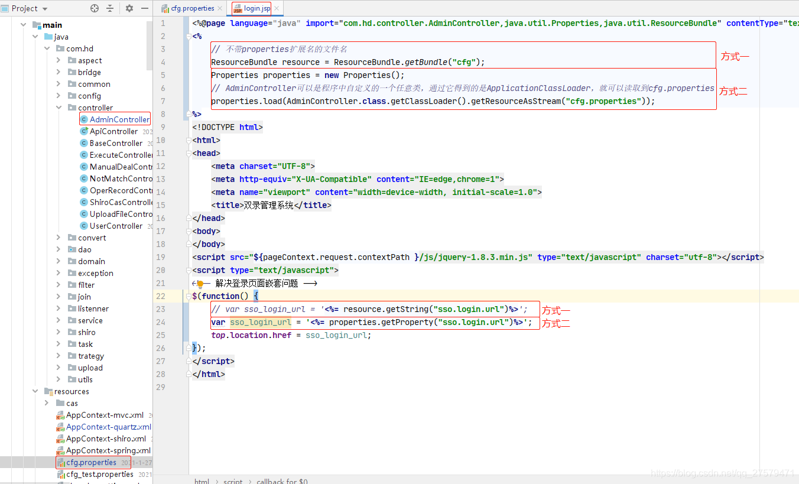
Task: Close the cfg.properties tab
Action: point(220,8)
